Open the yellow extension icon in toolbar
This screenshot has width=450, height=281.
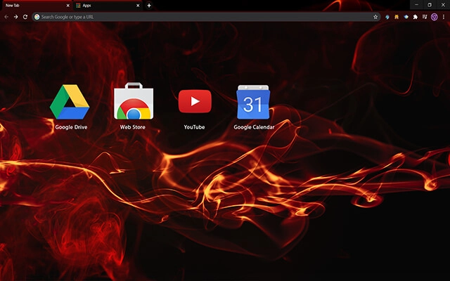(x=397, y=17)
